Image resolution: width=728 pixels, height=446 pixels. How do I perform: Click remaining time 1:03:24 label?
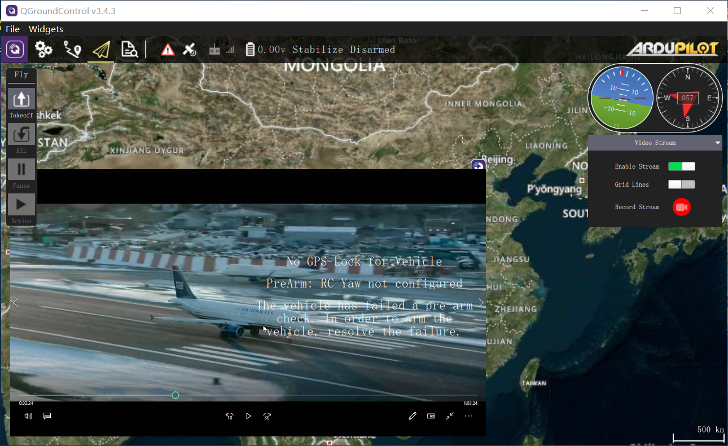click(471, 403)
